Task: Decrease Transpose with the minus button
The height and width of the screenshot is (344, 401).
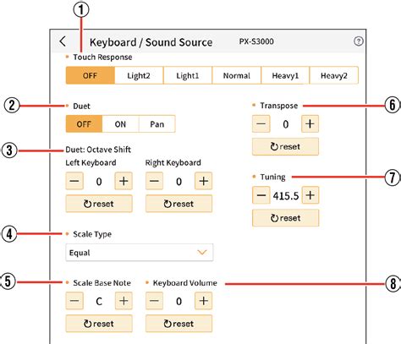Action: pos(261,123)
